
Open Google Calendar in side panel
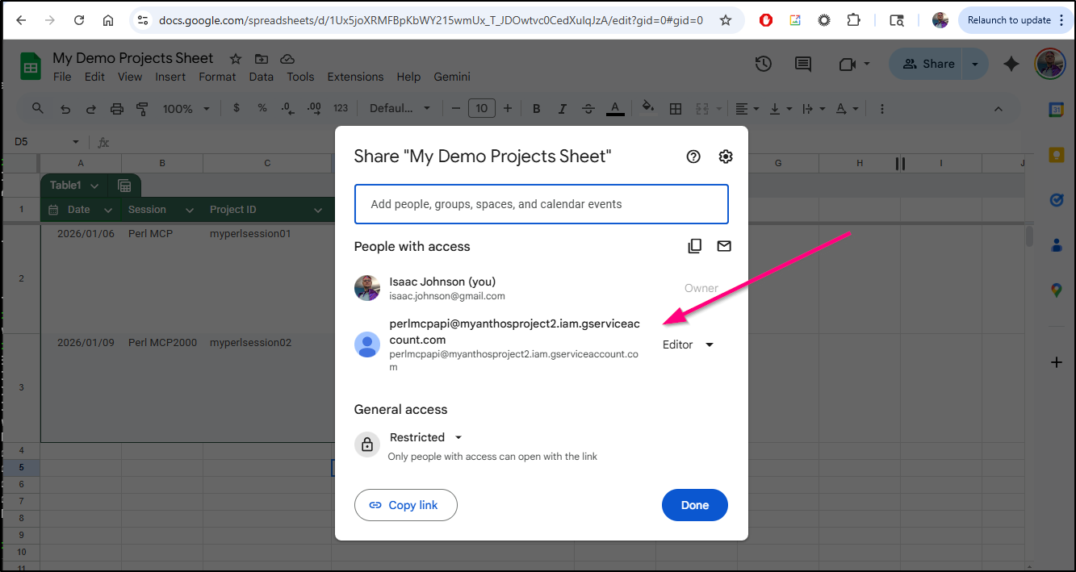click(1056, 111)
